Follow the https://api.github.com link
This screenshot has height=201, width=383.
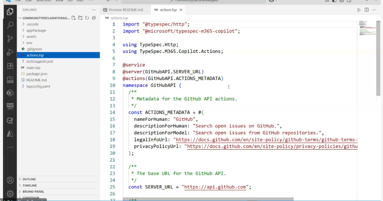tap(215, 187)
